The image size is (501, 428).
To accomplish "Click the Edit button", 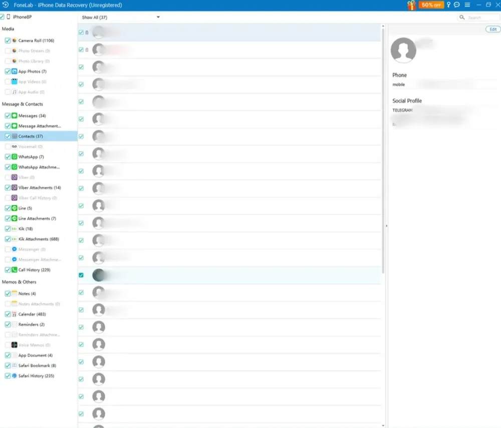I will pyautogui.click(x=493, y=30).
